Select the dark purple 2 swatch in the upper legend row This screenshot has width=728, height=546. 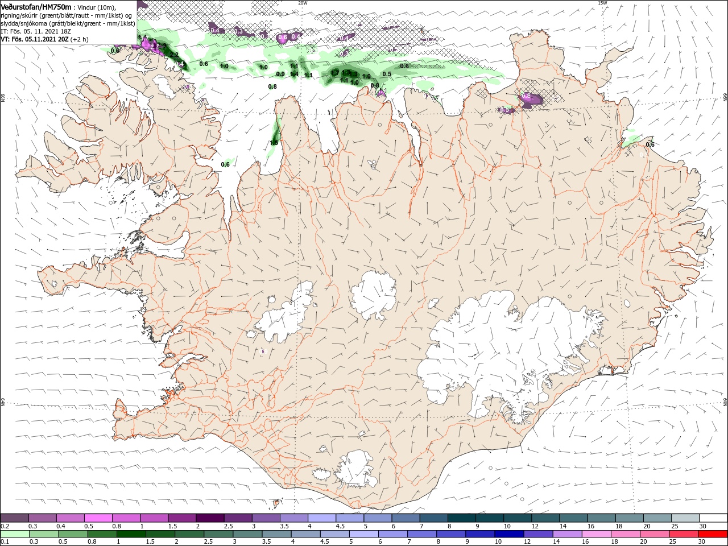(210, 518)
